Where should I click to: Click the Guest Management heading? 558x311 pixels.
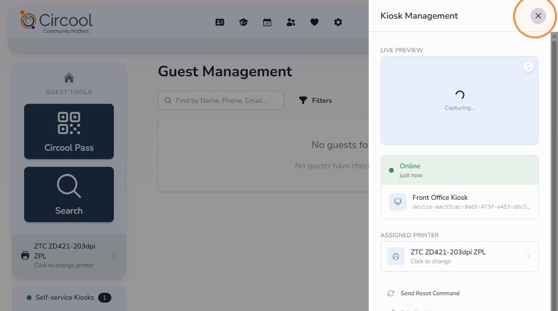point(225,71)
